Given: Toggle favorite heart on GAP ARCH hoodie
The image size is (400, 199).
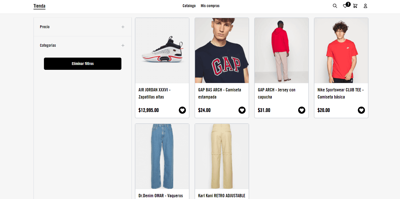Looking at the screenshot, I should pyautogui.click(x=302, y=110).
